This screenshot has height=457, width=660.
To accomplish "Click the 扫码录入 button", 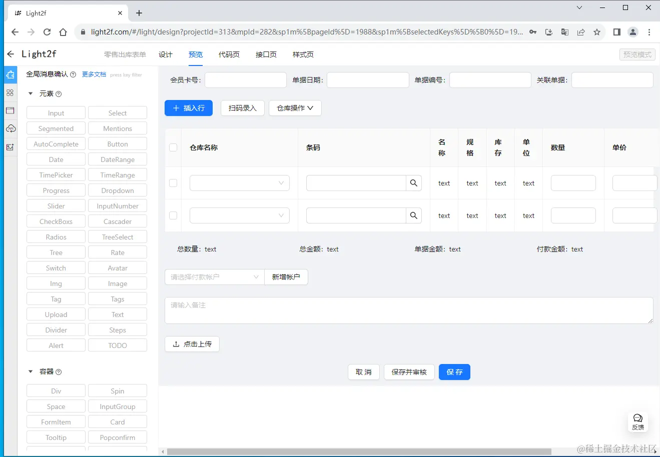I will click(243, 108).
